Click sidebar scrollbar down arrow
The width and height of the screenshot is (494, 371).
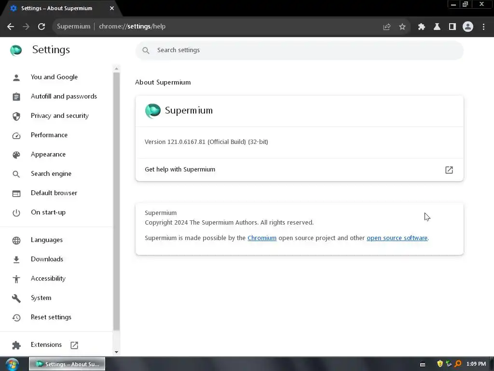pos(117,352)
